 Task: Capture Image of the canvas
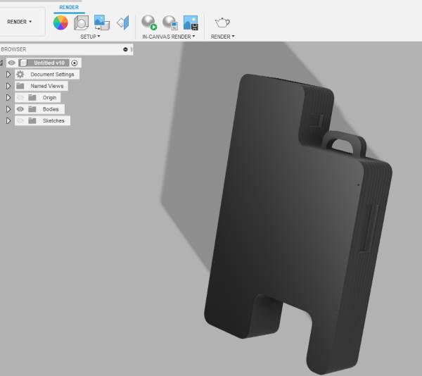191,23
